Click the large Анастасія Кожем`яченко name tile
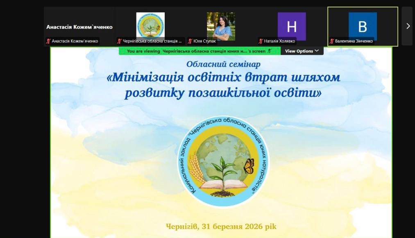This screenshot has height=238, width=415. (79, 27)
